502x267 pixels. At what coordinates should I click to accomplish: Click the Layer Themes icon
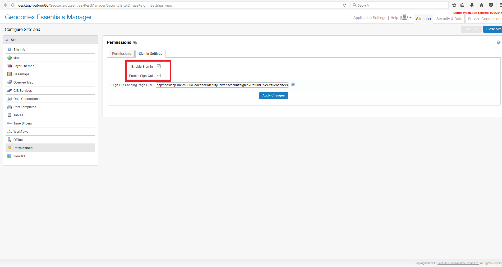pyautogui.click(x=10, y=66)
